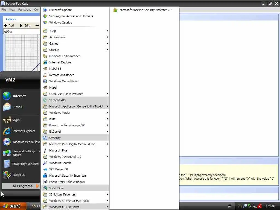Open Functions menu in PowerToy Calc
The image size is (280, 210).
pyautogui.click(x=25, y=10)
